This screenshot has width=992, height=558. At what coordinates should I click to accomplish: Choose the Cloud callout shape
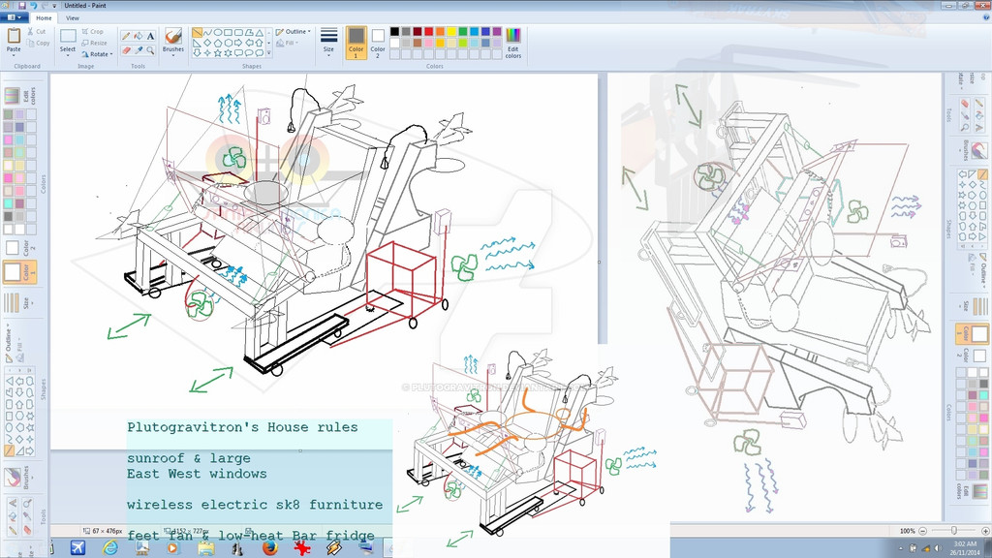point(260,53)
